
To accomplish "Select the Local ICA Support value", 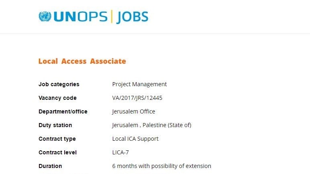I will point(135,139).
